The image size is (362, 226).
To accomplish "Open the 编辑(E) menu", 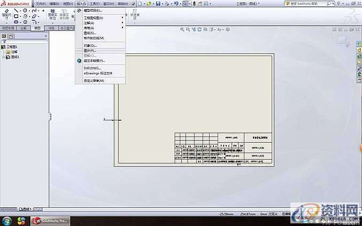I will [54, 4].
